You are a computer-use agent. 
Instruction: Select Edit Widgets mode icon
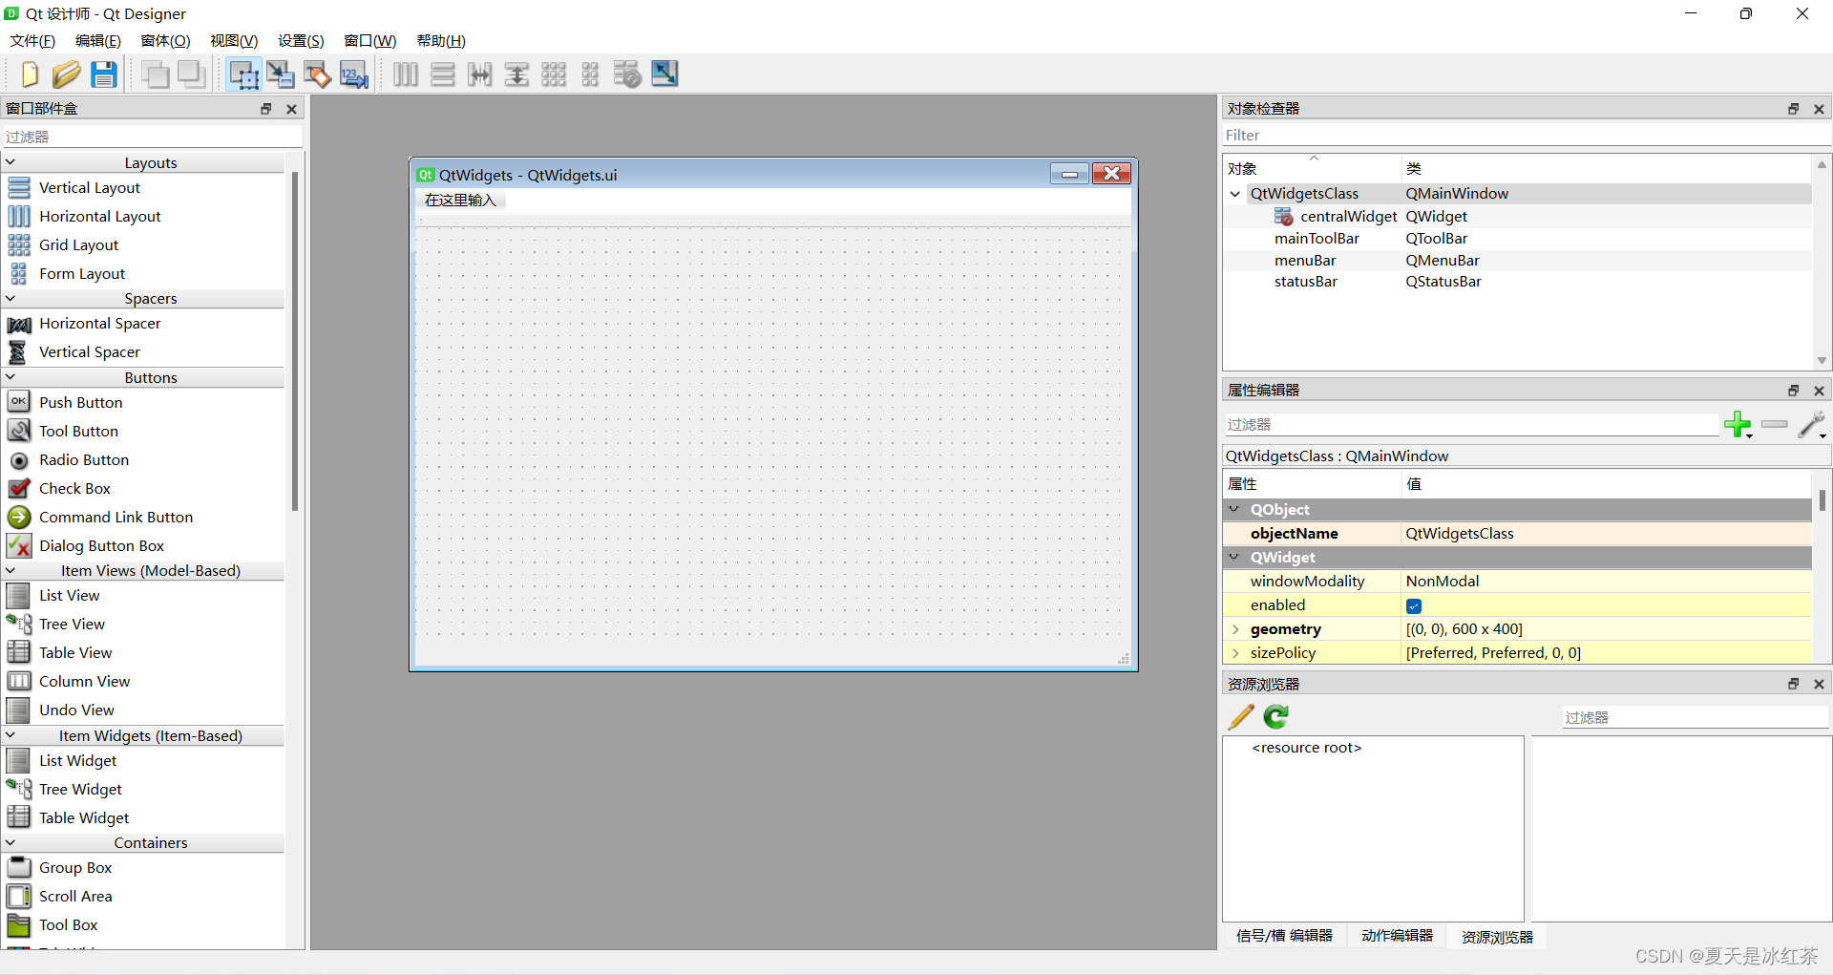244,74
